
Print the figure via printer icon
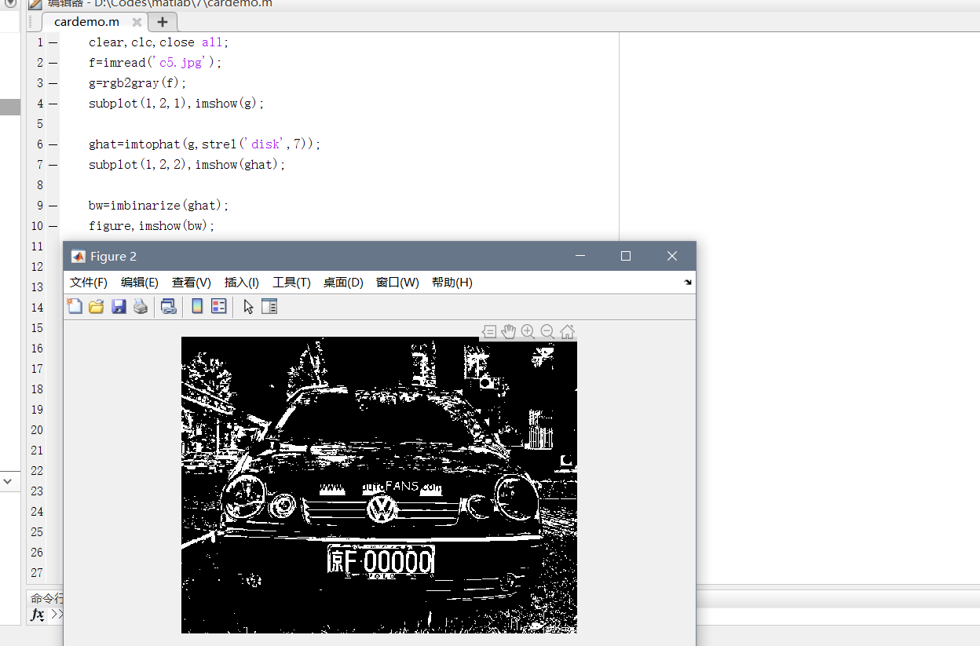click(141, 307)
